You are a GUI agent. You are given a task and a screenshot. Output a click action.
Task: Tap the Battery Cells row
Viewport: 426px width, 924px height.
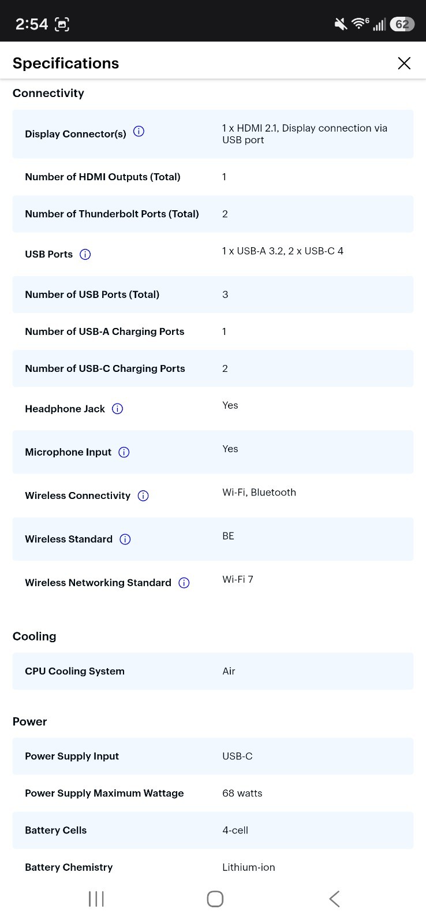(x=213, y=830)
